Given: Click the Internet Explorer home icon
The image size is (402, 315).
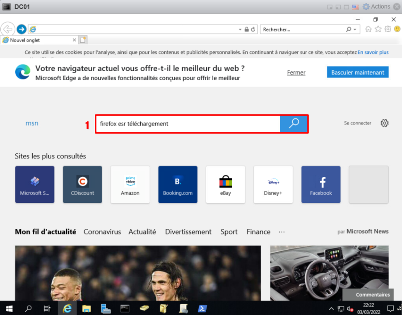Looking at the screenshot, I should [x=368, y=29].
